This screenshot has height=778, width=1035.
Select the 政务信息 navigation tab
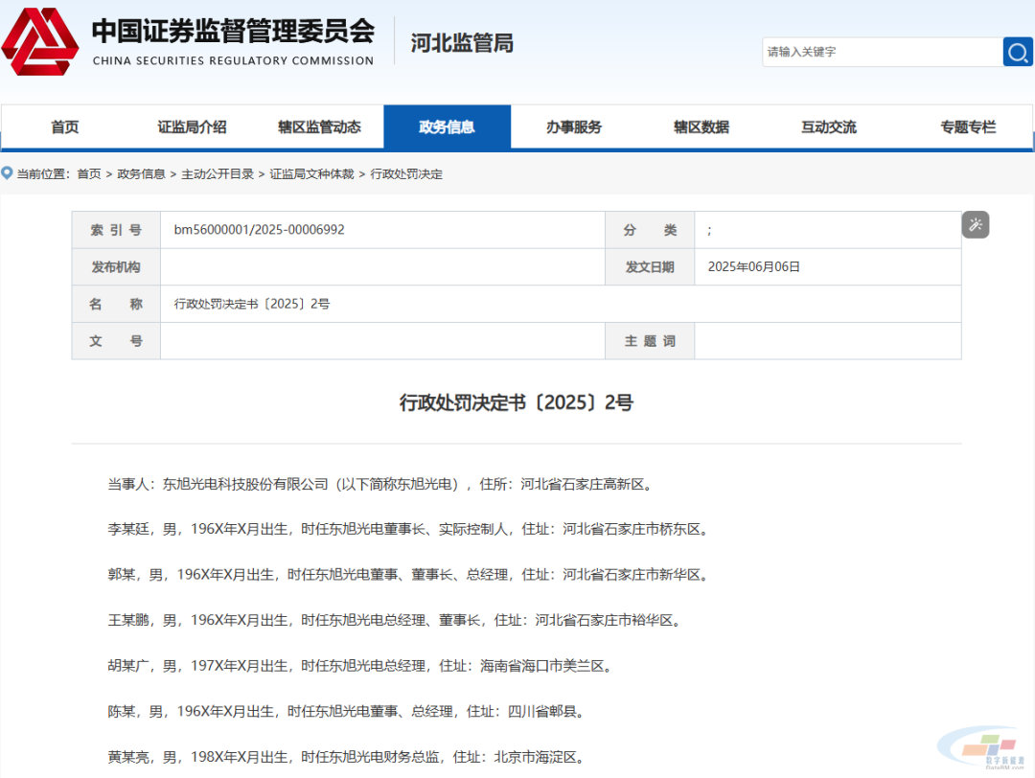click(447, 127)
